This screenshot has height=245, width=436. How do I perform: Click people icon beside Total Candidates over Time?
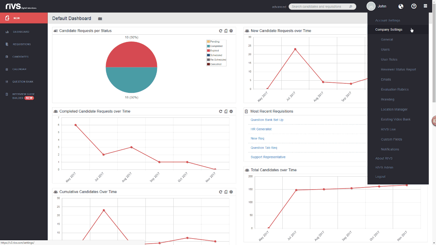click(247, 170)
